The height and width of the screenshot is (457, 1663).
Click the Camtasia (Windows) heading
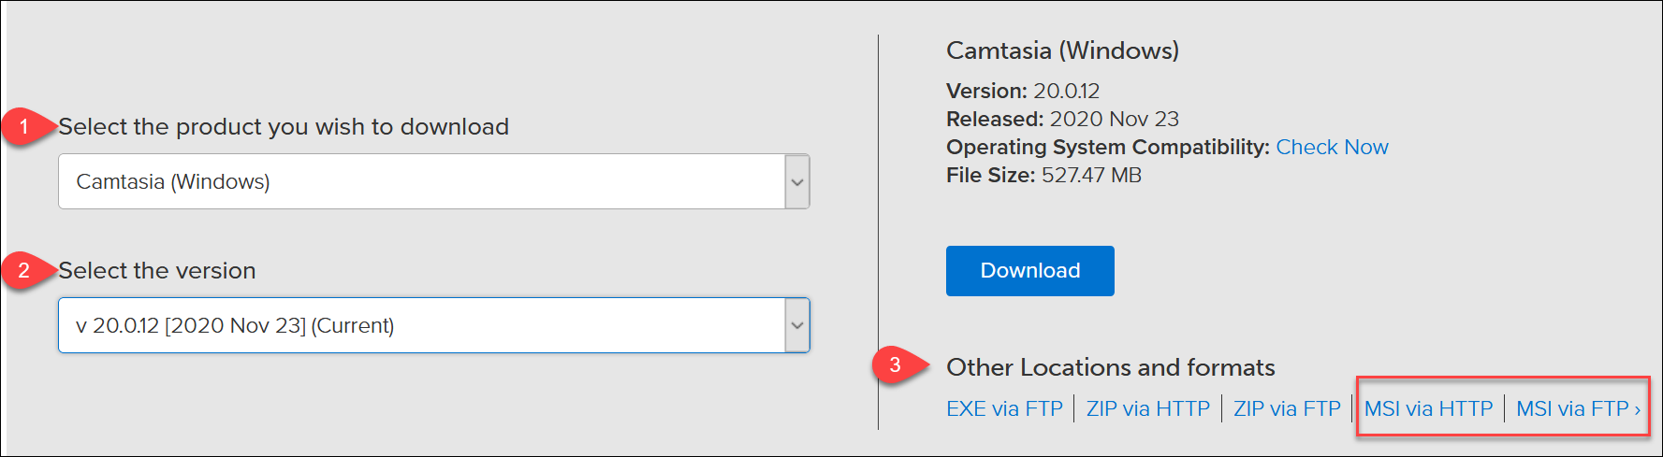1062,50
